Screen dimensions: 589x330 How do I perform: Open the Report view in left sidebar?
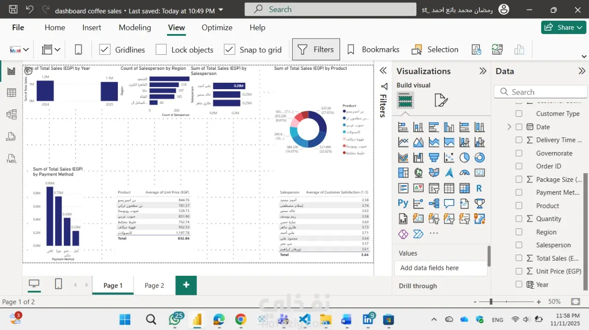tap(12, 71)
